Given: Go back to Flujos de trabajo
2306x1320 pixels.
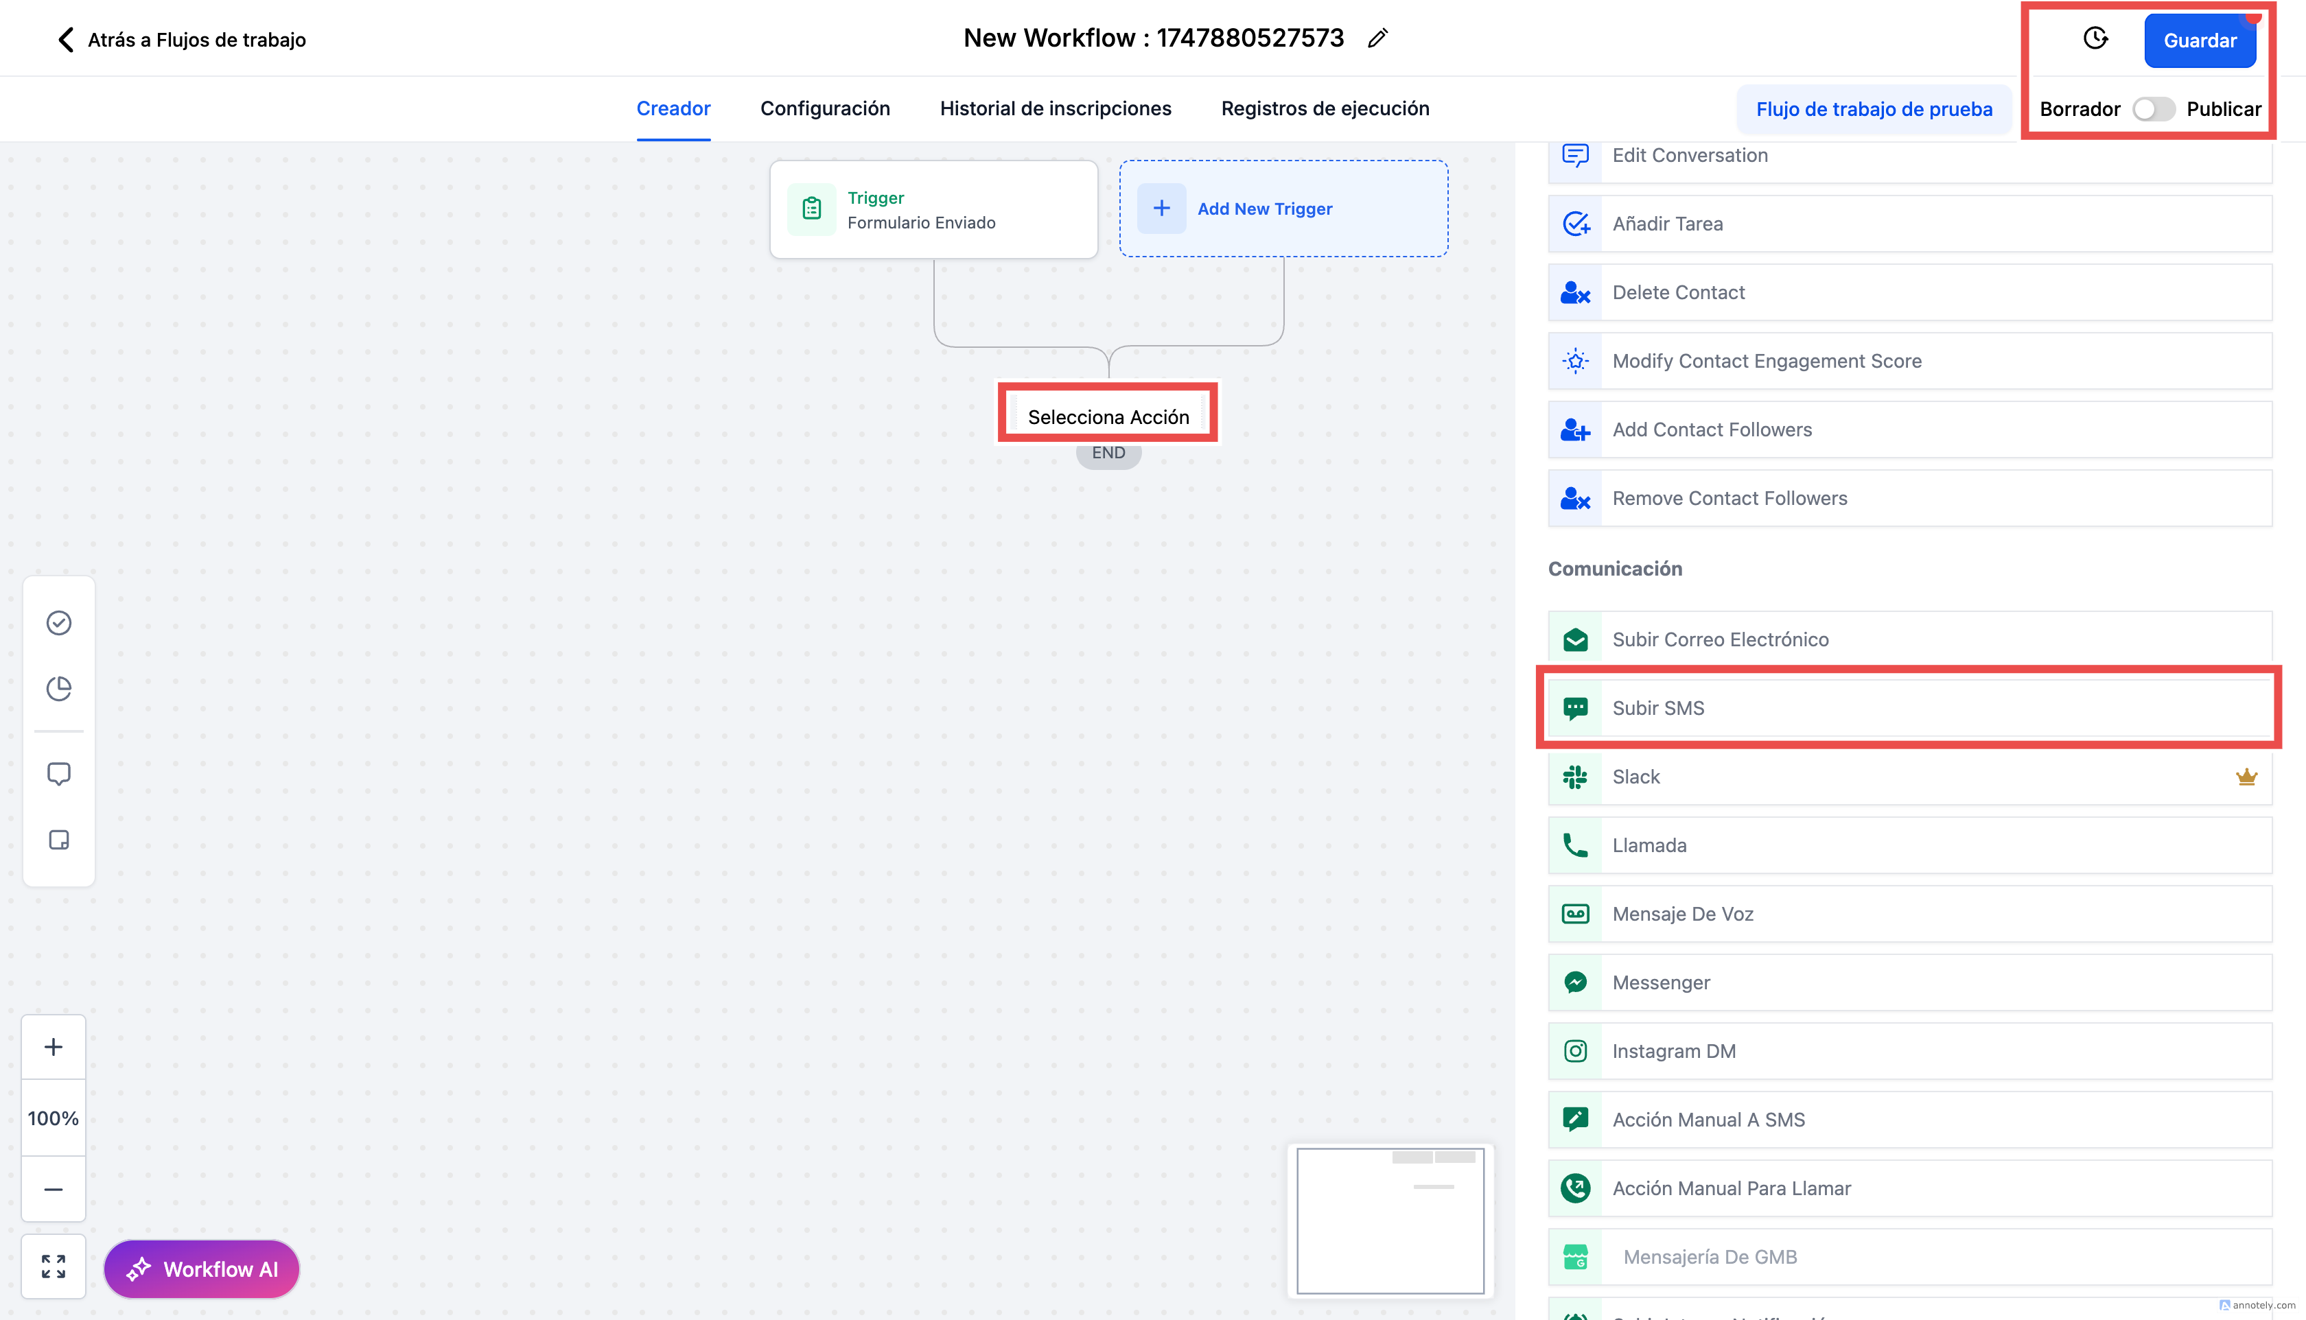Looking at the screenshot, I should click(x=181, y=40).
